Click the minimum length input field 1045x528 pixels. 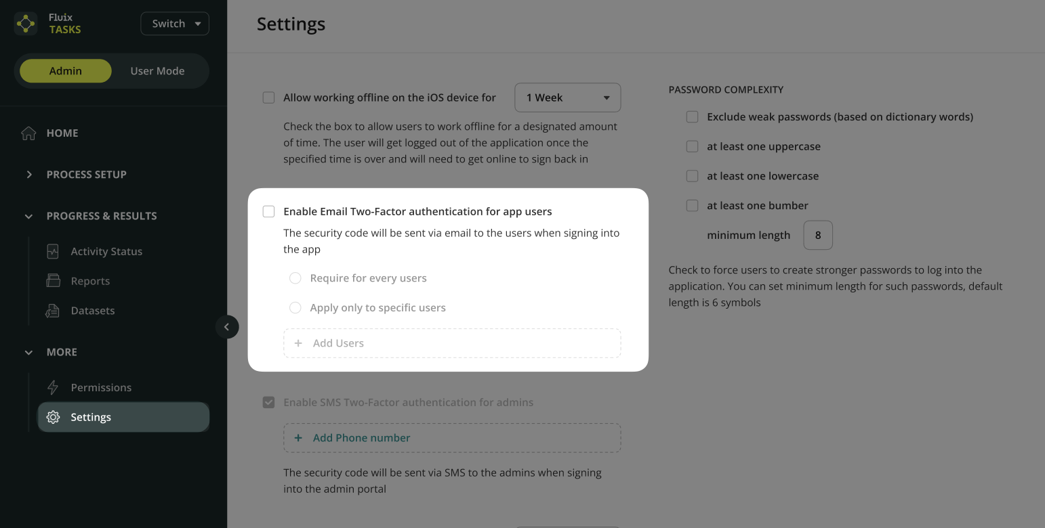point(817,236)
